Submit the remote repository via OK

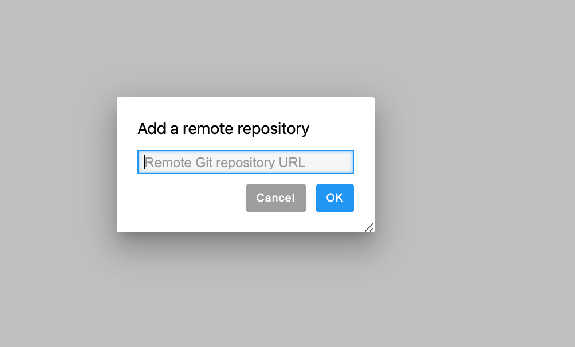click(x=335, y=198)
